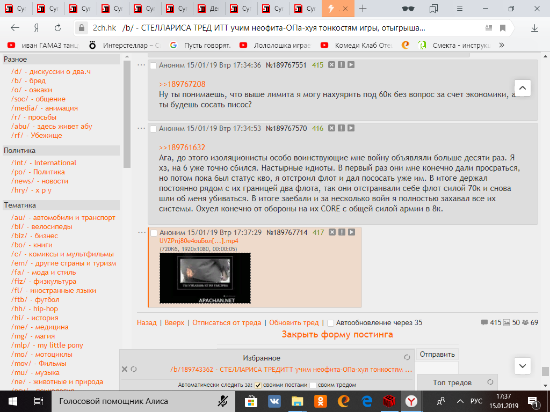Jump to page top with the up chevron button
Screen dimensions: 550x412
pos(522,87)
